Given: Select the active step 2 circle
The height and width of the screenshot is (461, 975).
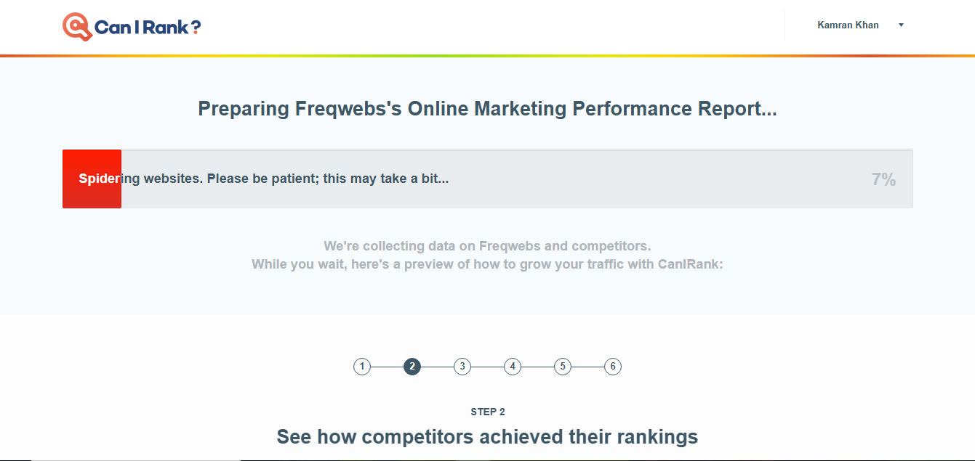Looking at the screenshot, I should pyautogui.click(x=412, y=367).
